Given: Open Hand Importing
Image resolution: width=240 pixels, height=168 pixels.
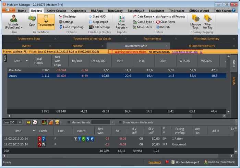Looking at the screenshot, I should (71, 27).
